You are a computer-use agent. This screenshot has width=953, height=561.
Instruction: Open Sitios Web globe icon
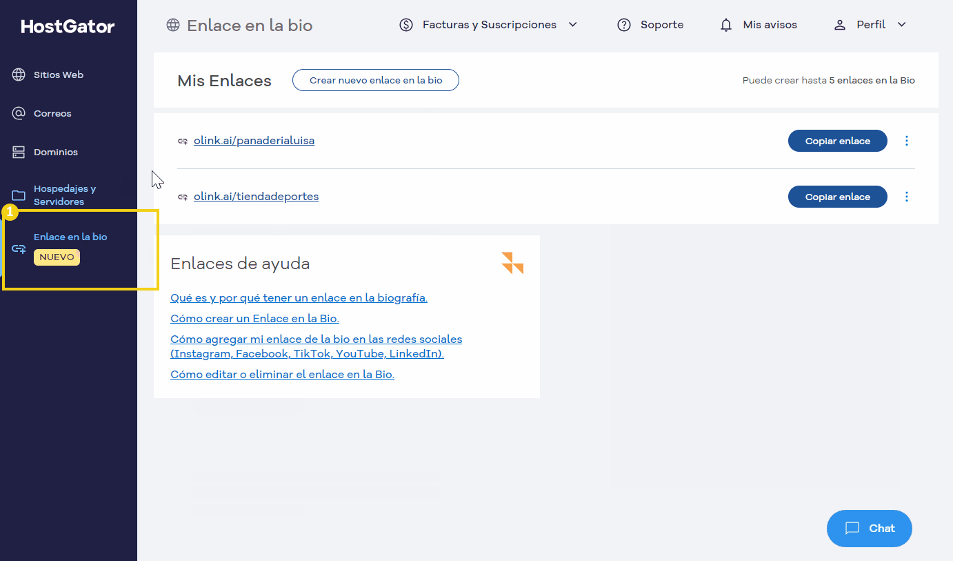[x=19, y=75]
